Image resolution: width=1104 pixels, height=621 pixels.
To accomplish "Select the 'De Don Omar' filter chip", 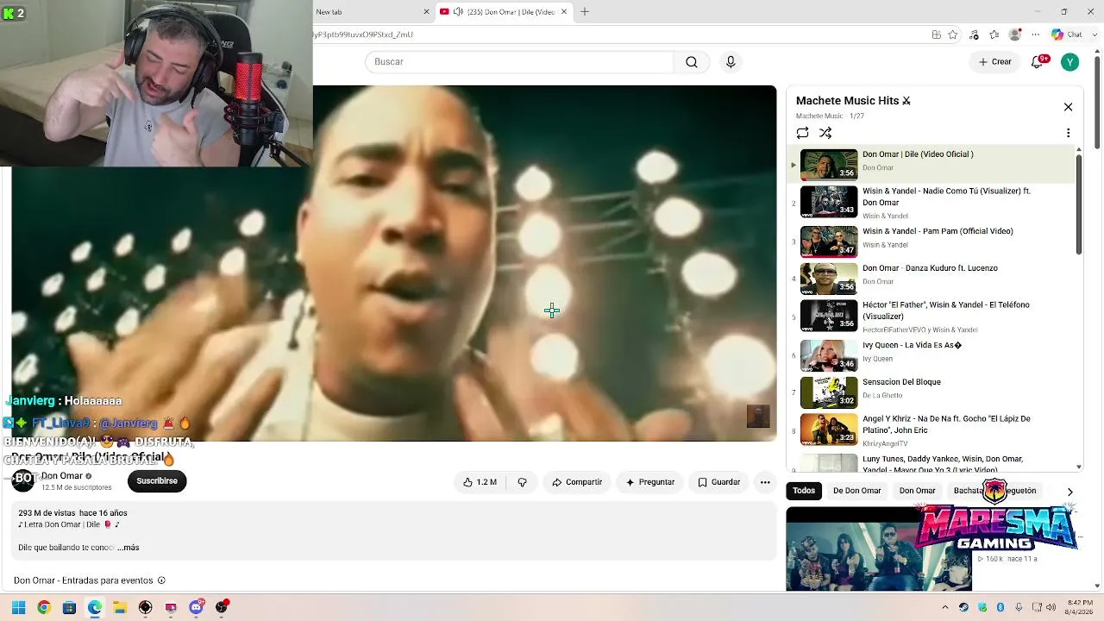I will (857, 491).
